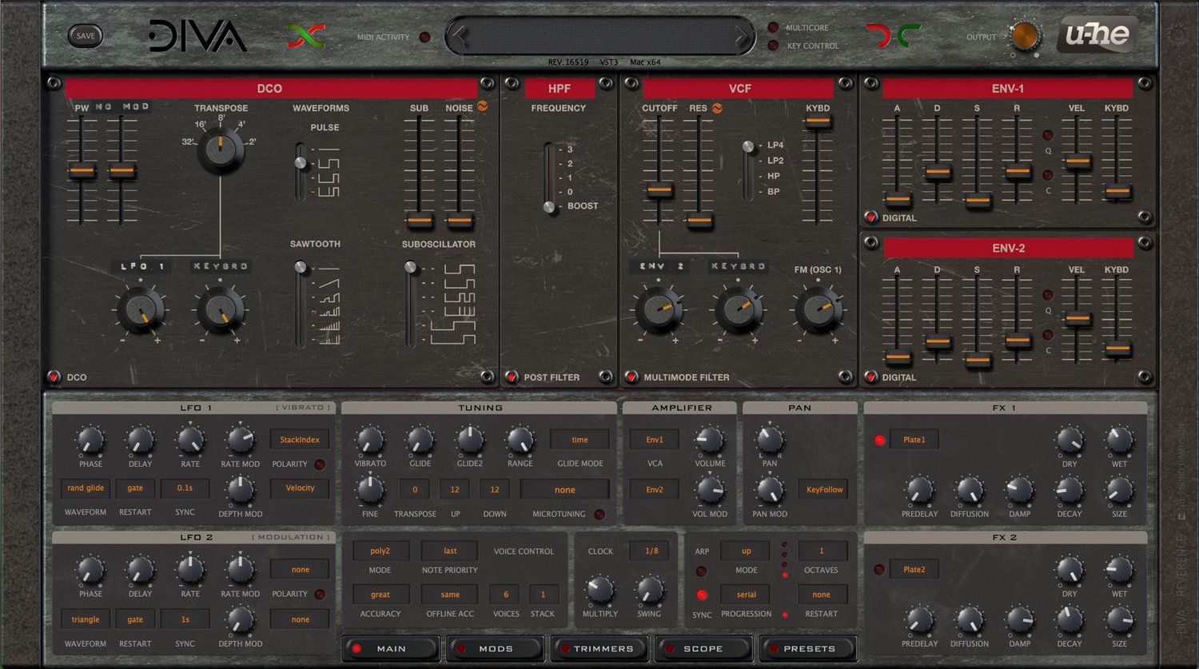Viewport: 1199px width, 669px height.
Task: Click the SAVE button
Action: 86,36
